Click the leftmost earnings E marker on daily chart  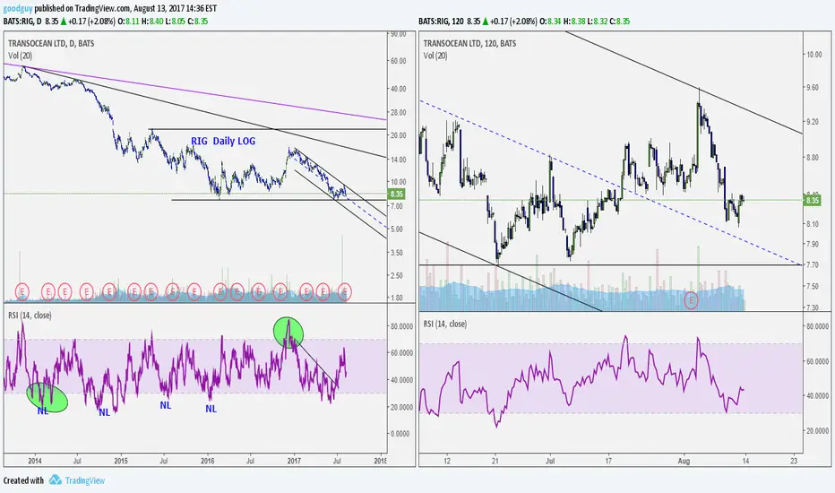[x=22, y=291]
